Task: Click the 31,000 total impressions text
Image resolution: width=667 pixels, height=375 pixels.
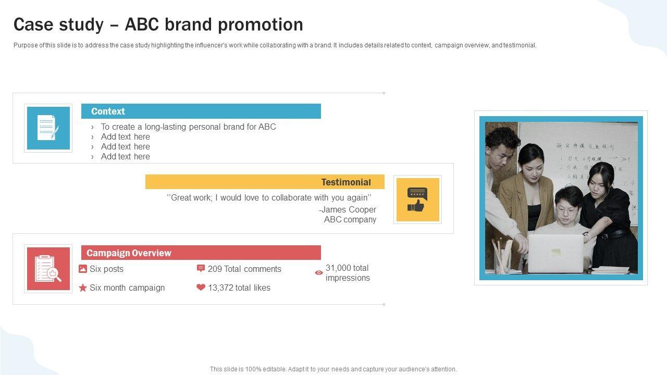Action: [348, 273]
